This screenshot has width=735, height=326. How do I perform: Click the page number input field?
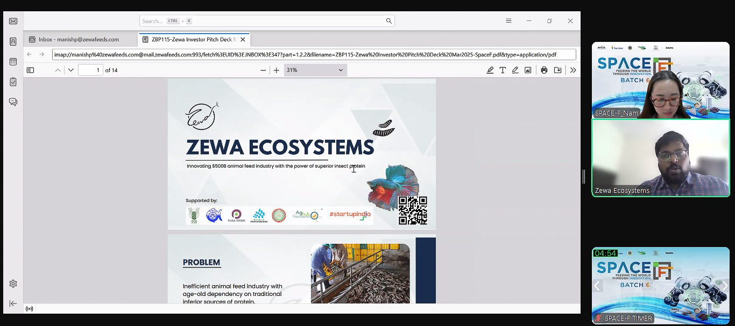point(90,70)
